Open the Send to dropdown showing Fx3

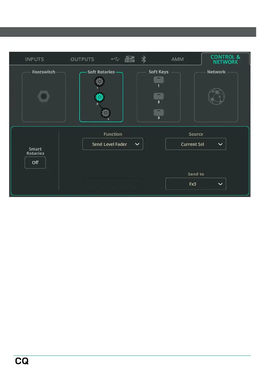[196, 184]
